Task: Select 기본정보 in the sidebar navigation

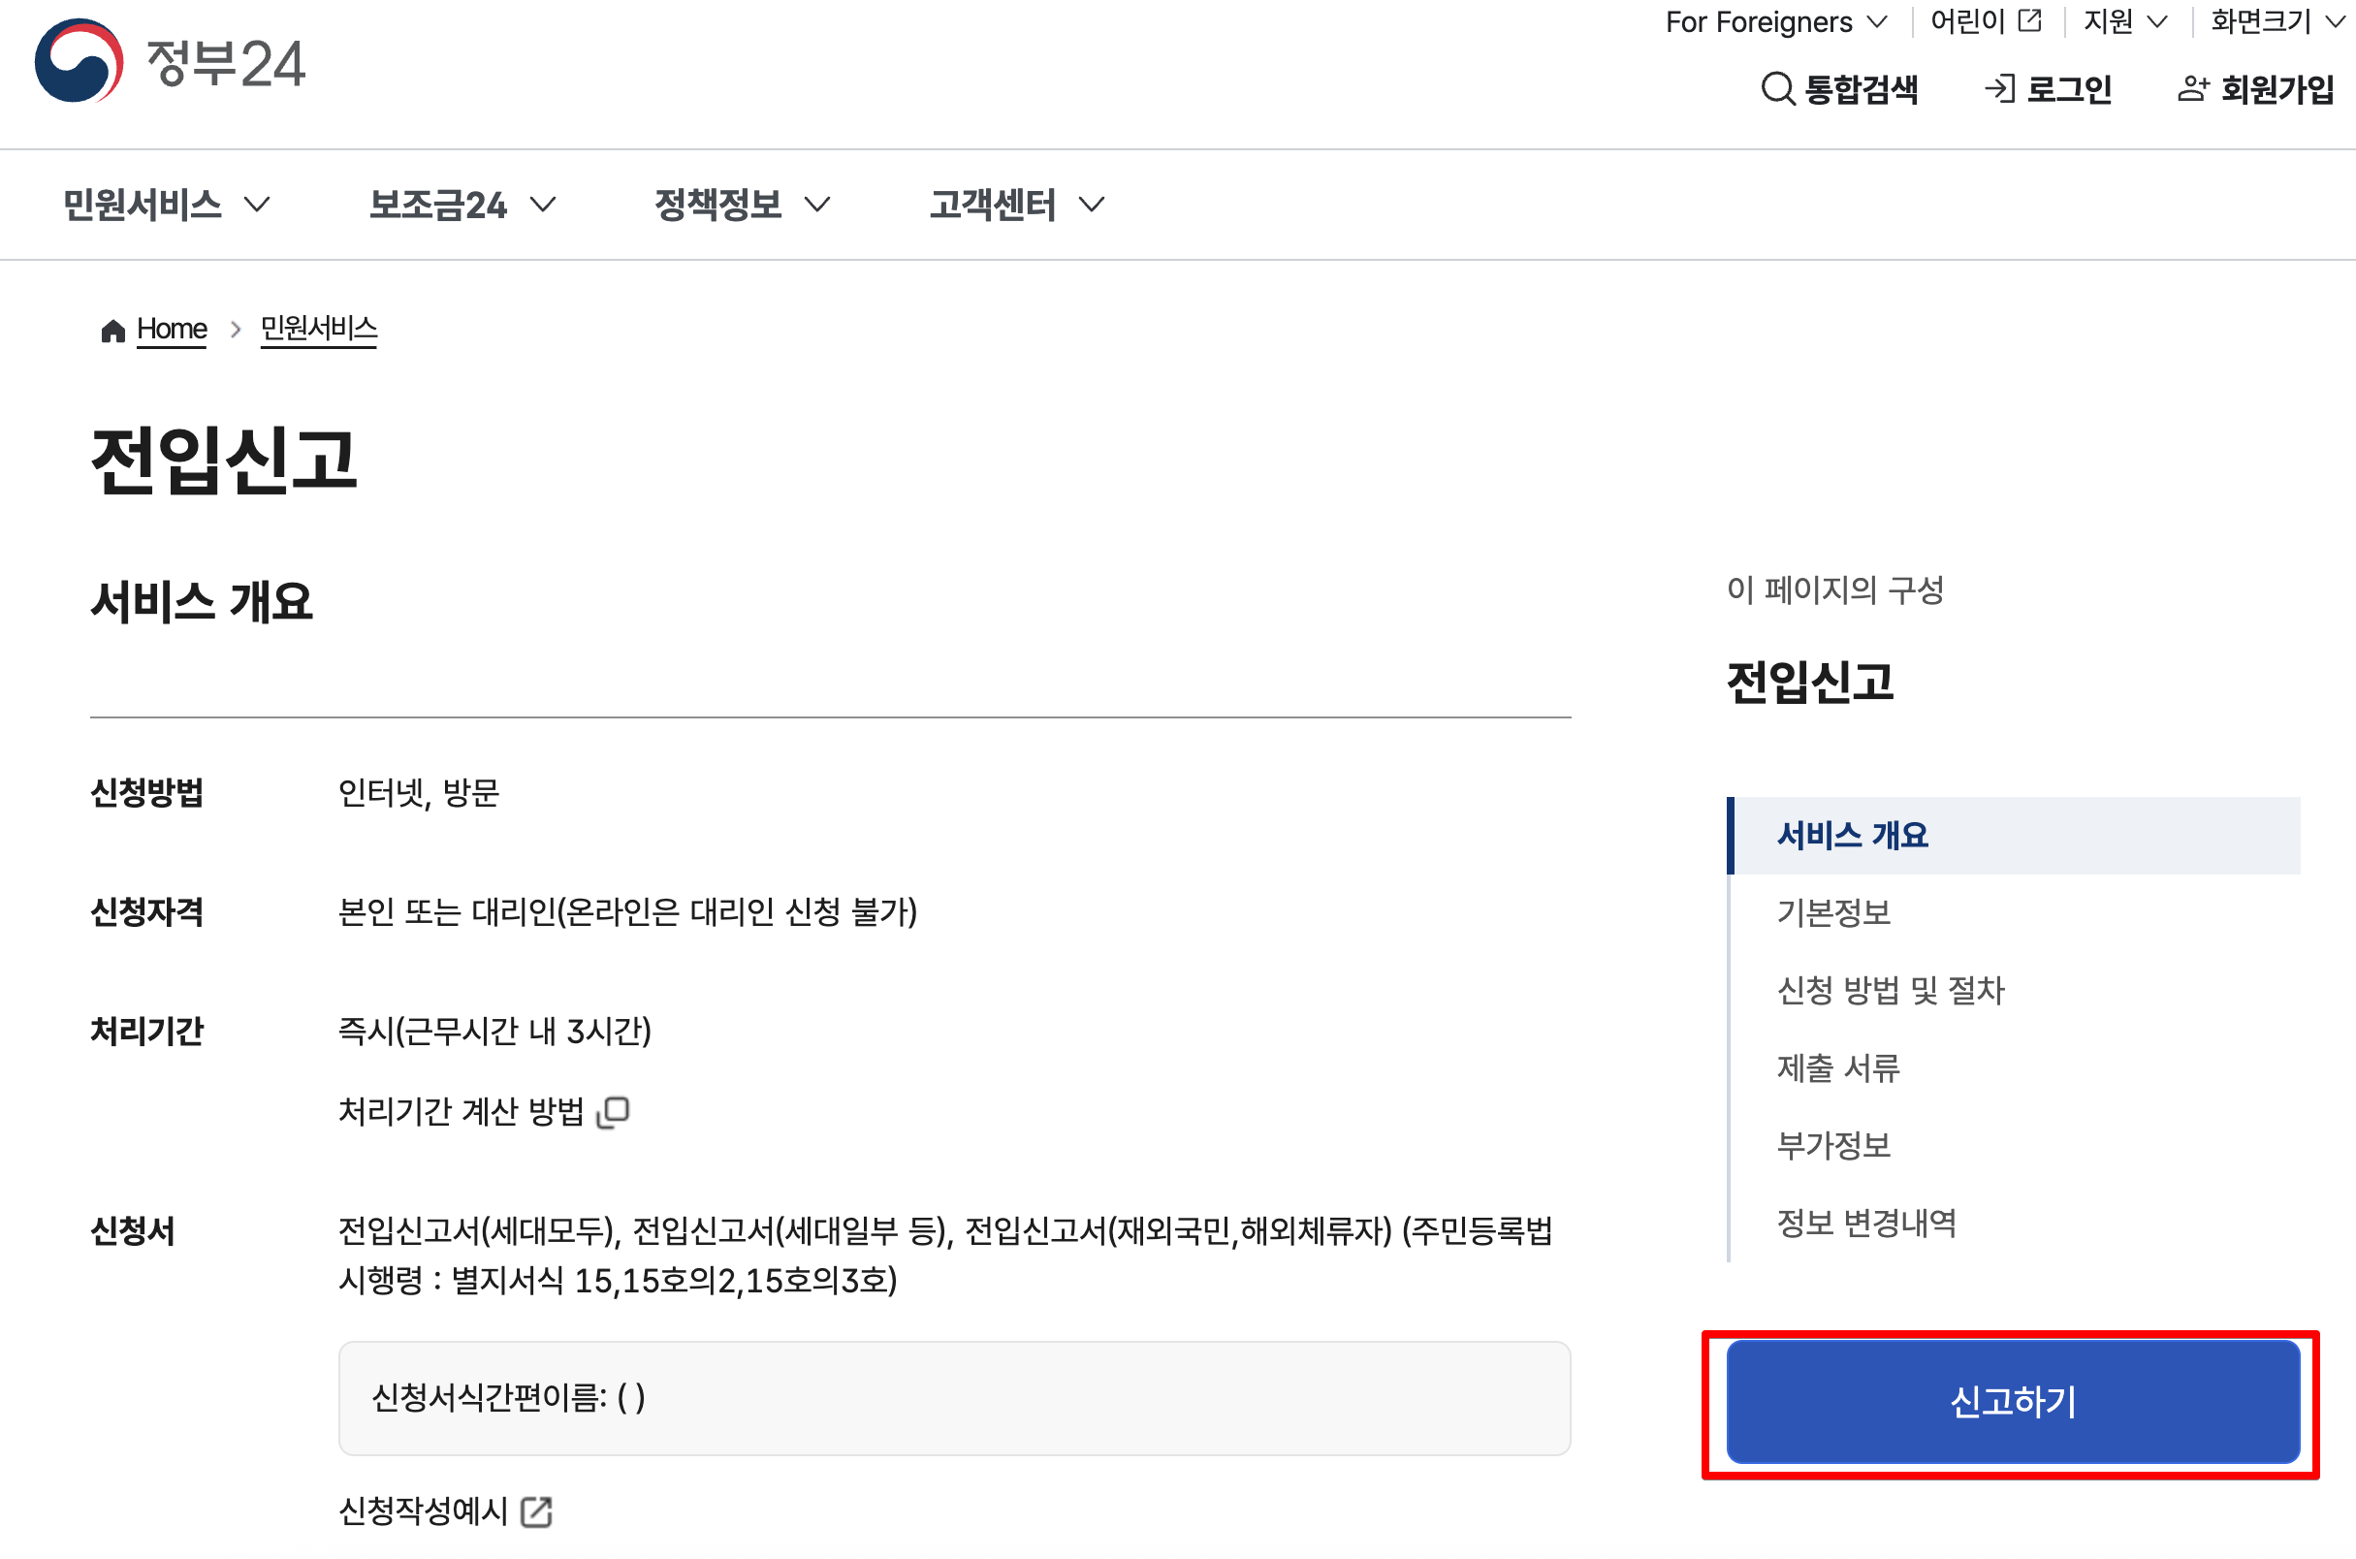Action: 1833,911
